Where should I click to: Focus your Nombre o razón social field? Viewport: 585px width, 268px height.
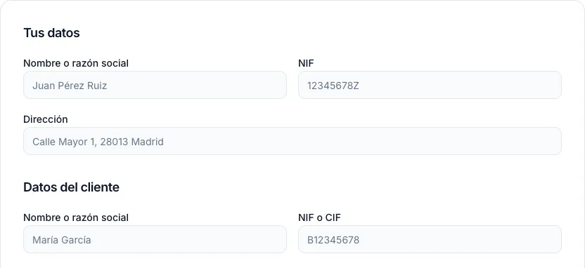click(155, 85)
